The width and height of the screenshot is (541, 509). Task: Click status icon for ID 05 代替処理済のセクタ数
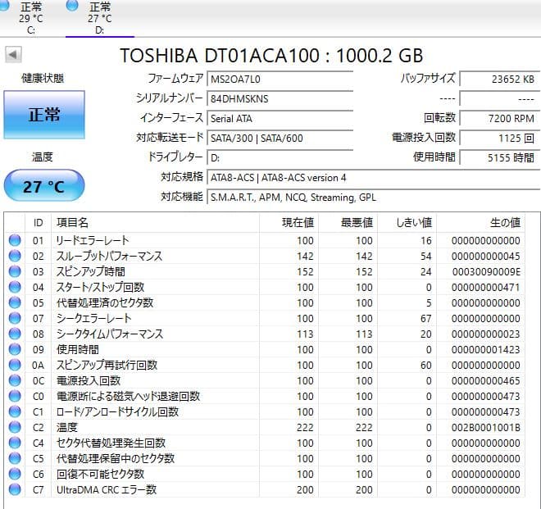pos(15,302)
